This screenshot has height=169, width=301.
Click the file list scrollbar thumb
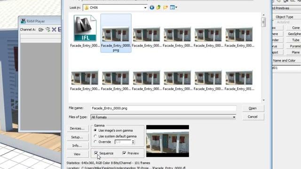(x=263, y=22)
